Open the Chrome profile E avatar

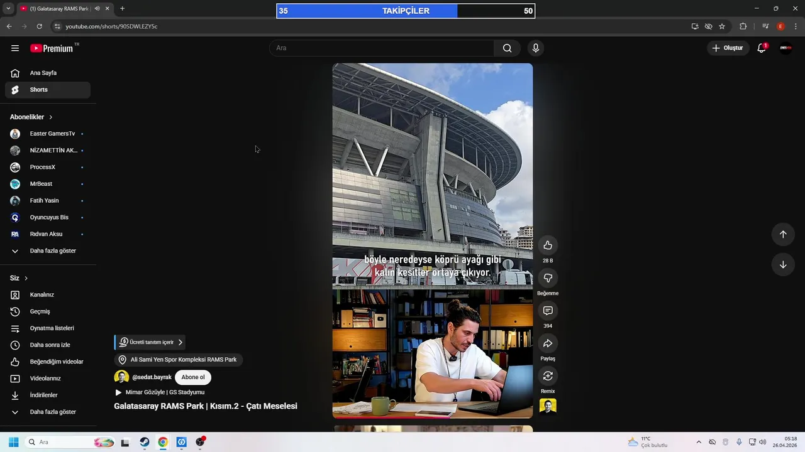click(x=780, y=26)
